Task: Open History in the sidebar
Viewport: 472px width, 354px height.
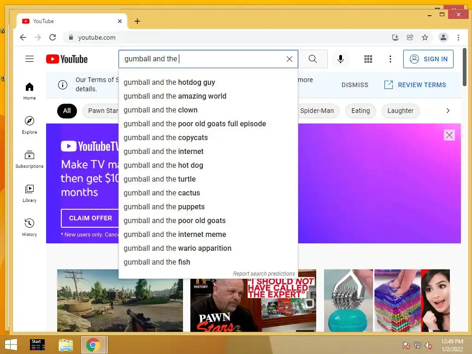Action: [x=29, y=227]
